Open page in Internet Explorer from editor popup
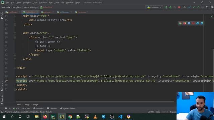This screenshot has height=120, width=214. pyautogui.click(x=198, y=23)
